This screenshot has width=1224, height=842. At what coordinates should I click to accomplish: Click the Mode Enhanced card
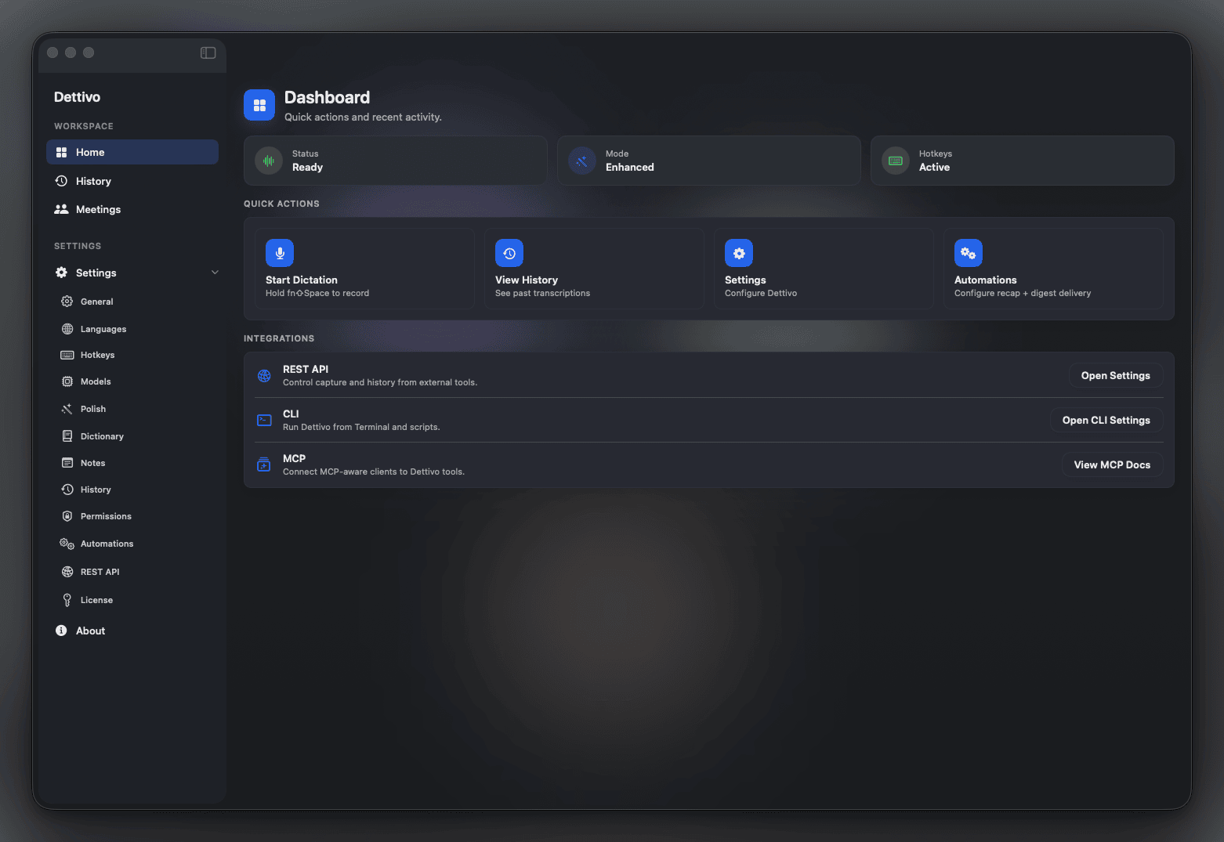(x=709, y=161)
